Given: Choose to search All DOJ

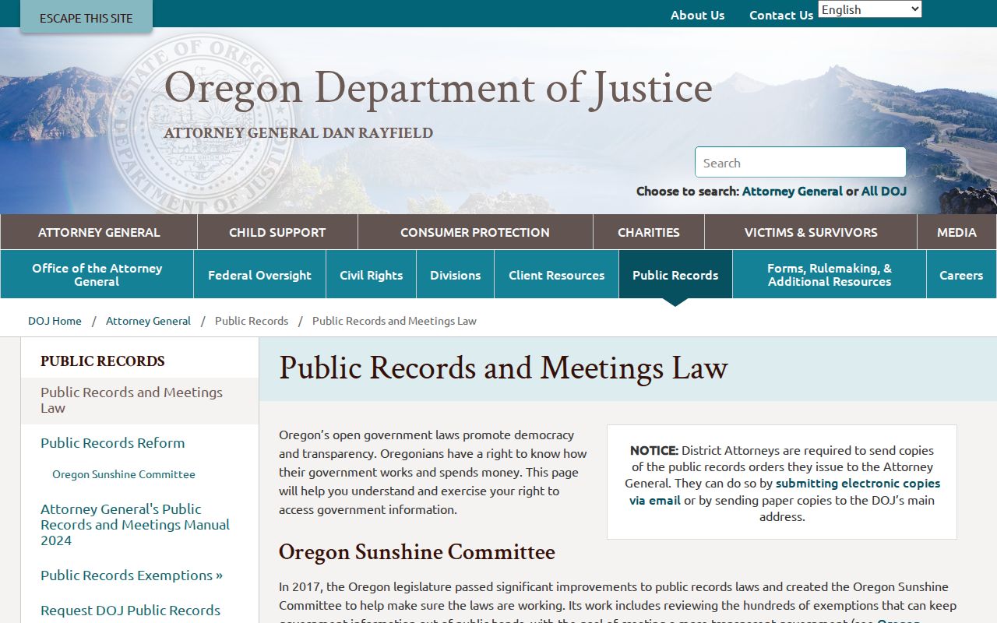Looking at the screenshot, I should point(884,191).
